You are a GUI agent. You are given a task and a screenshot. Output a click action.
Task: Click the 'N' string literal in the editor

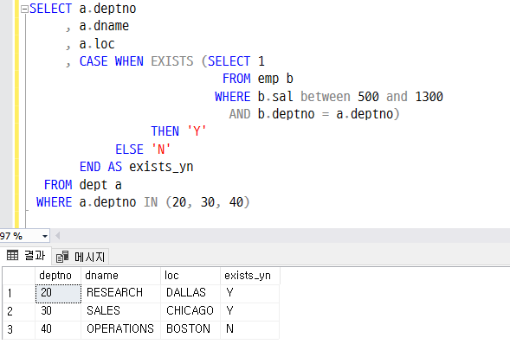pos(161,150)
